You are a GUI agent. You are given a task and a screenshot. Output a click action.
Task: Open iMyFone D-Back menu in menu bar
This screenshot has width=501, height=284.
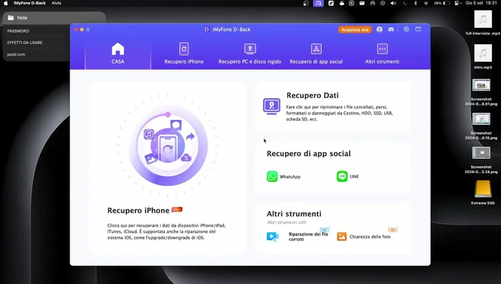[29, 3]
